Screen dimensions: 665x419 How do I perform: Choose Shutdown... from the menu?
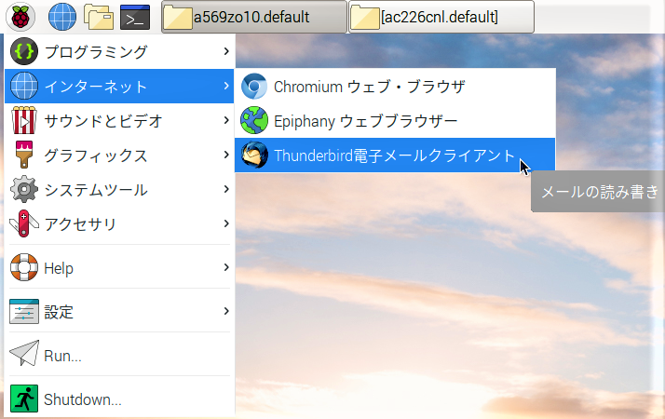click(119, 399)
